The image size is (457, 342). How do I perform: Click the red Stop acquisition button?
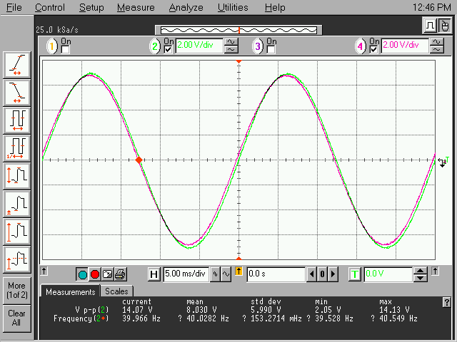click(x=95, y=274)
